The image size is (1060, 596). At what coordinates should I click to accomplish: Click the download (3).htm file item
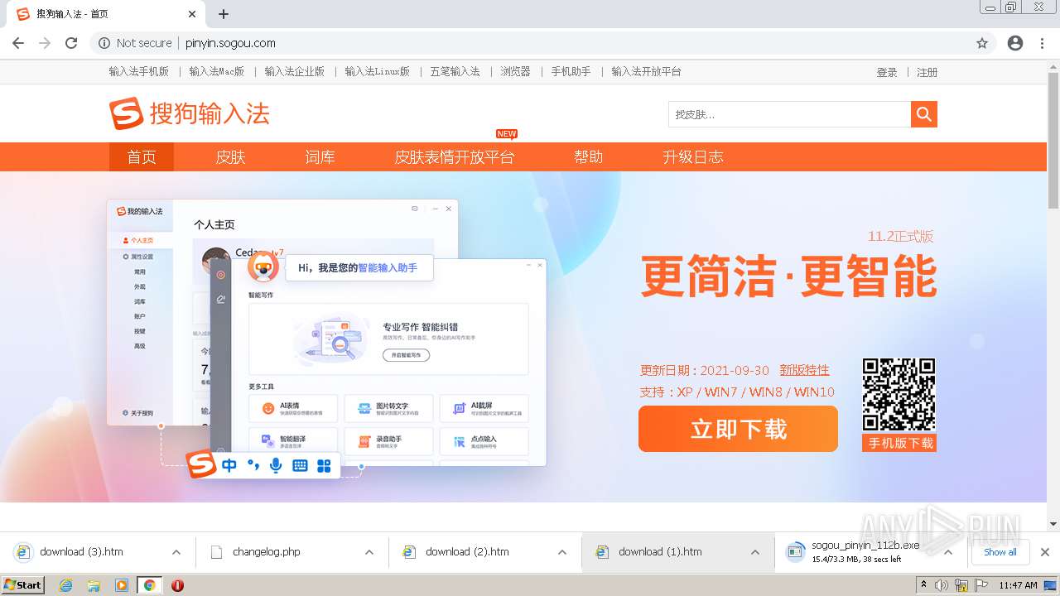(x=81, y=552)
